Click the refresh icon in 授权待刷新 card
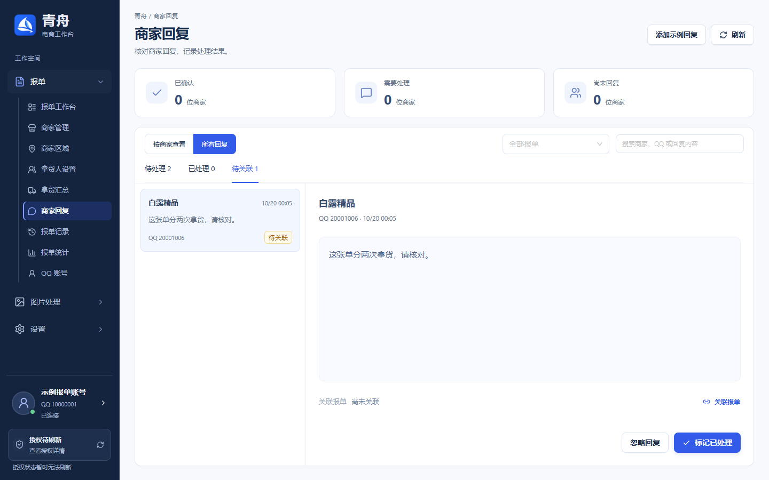 pyautogui.click(x=100, y=445)
